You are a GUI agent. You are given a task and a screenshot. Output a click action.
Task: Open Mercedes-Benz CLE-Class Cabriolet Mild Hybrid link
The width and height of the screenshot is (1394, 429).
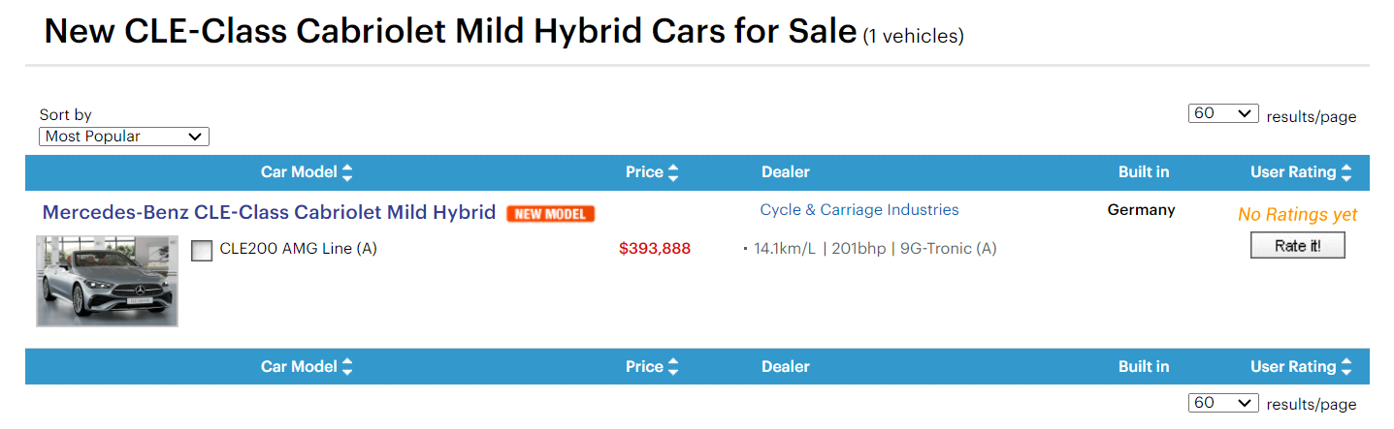click(x=269, y=212)
